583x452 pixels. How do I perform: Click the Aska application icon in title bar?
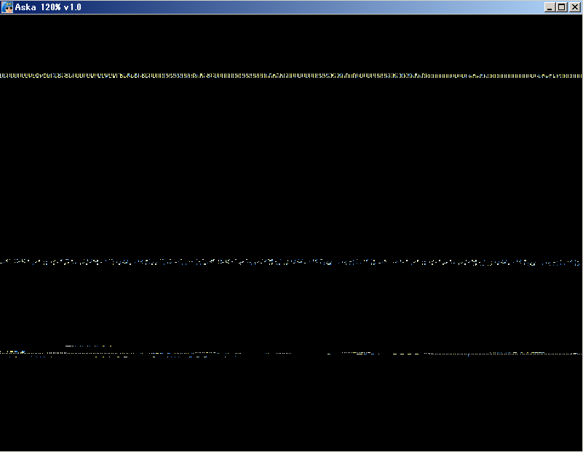tap(7, 7)
